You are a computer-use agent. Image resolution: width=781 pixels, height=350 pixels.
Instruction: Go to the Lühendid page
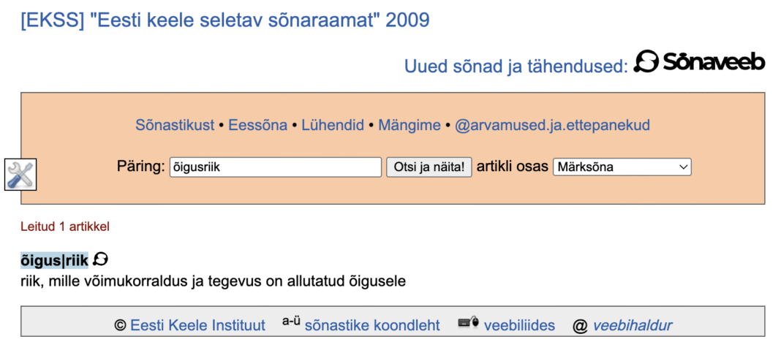point(333,125)
